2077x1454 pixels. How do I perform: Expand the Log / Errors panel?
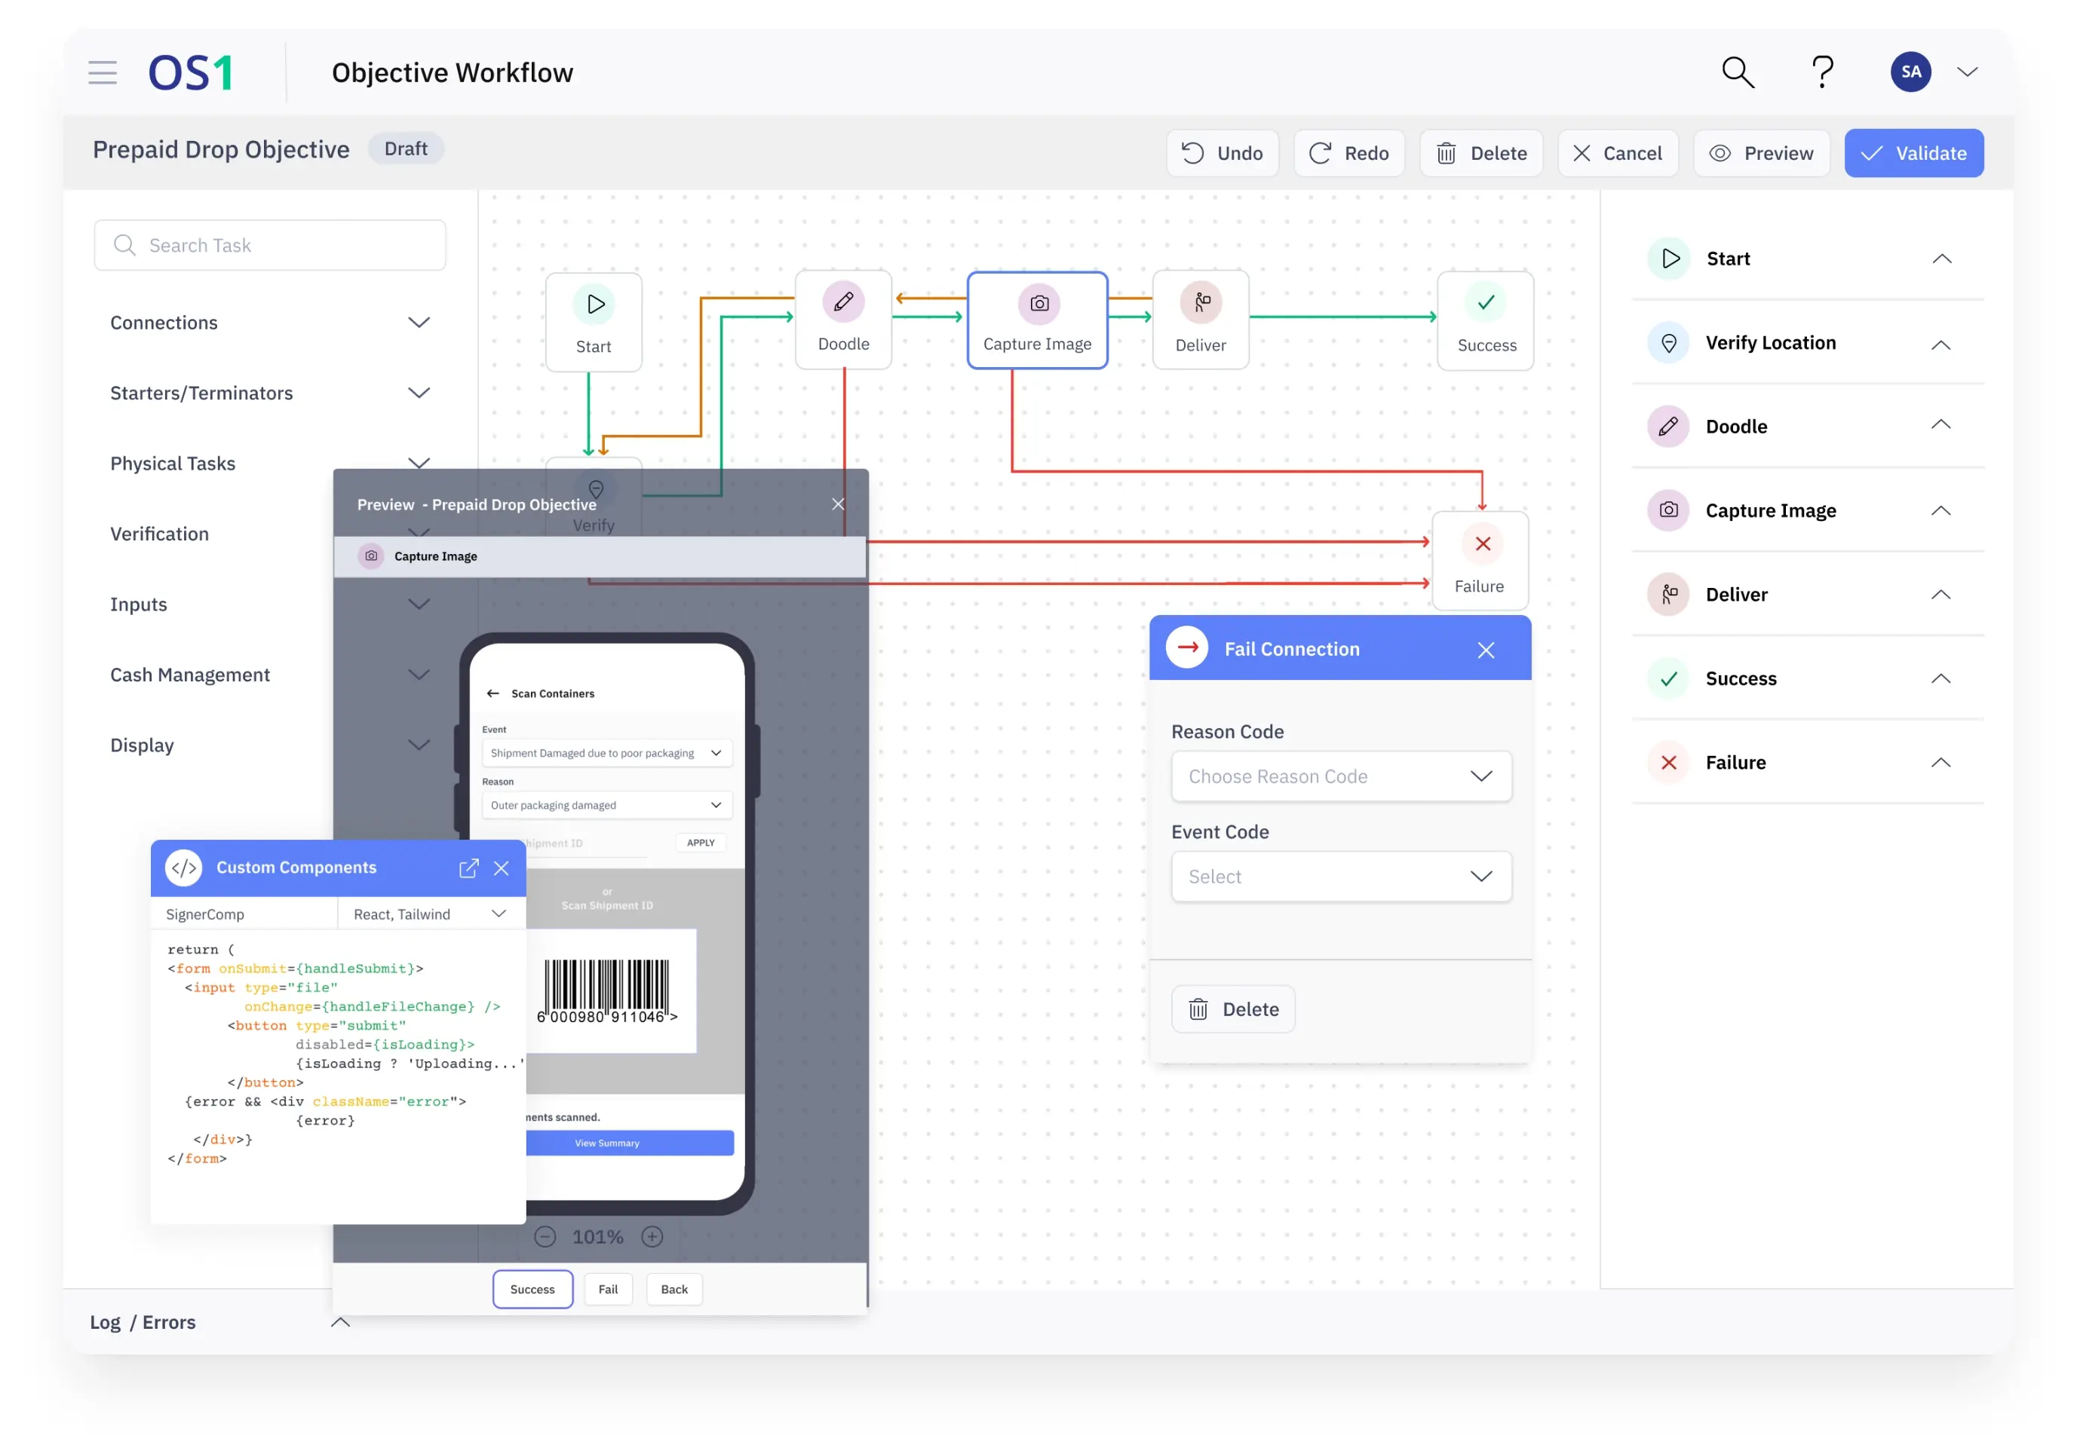[340, 1322]
